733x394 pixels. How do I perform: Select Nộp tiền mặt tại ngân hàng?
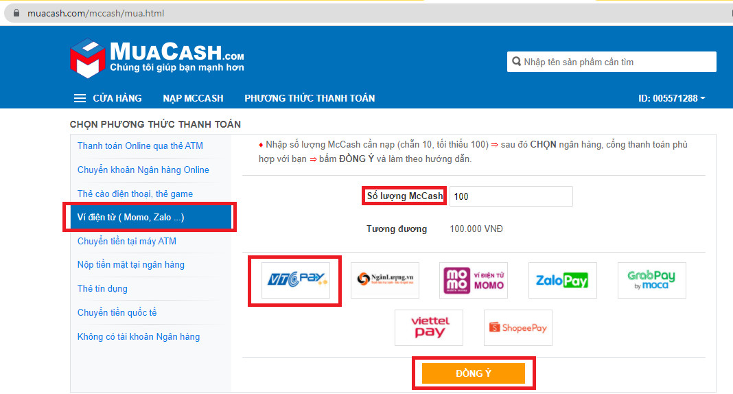coord(131,264)
